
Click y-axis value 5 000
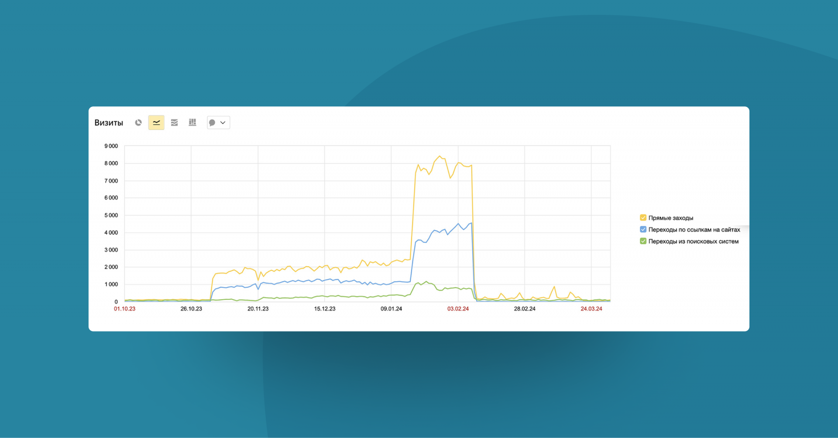click(x=111, y=215)
